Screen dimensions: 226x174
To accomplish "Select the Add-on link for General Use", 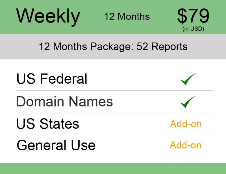I will click(185, 145).
